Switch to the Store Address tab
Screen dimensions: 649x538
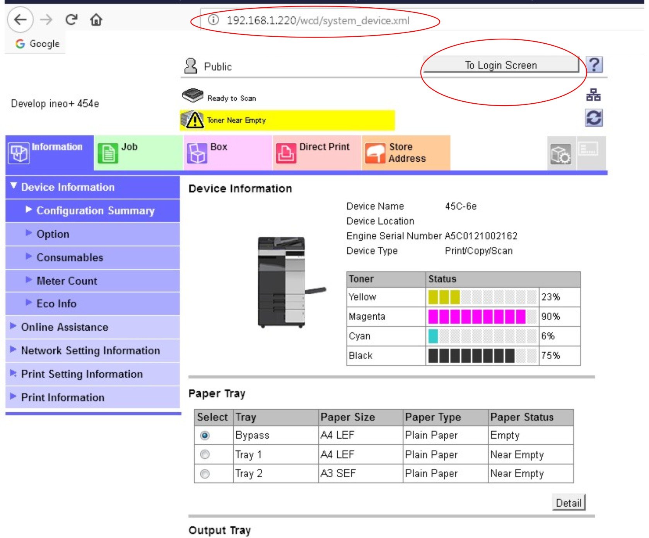(x=406, y=153)
